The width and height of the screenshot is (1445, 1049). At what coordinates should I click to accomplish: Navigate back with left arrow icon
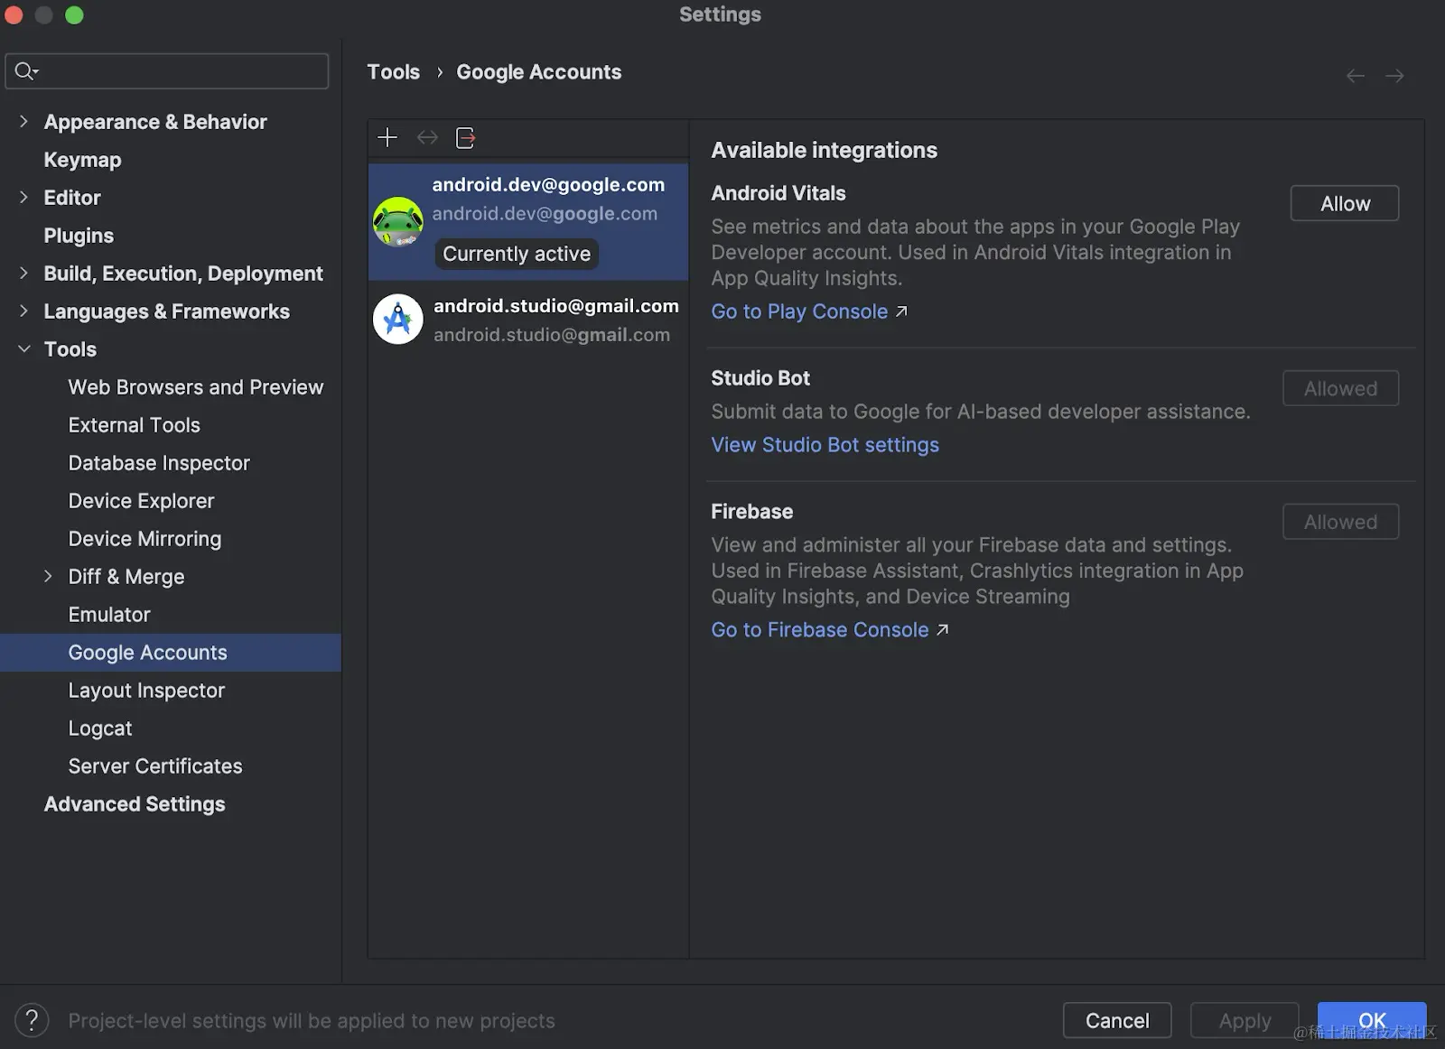1355,76
